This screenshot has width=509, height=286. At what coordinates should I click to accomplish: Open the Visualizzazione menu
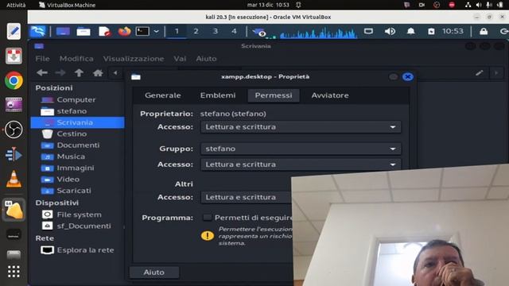[134, 59]
